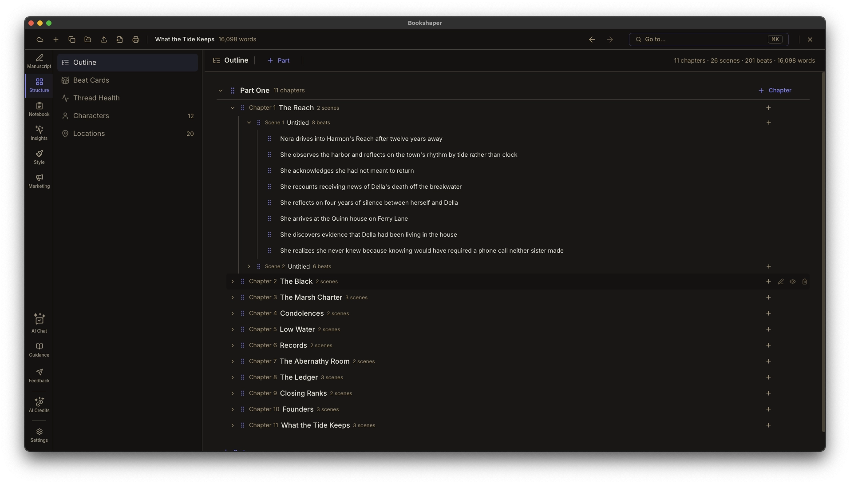The height and width of the screenshot is (484, 850).
Task: Click the Part One drag handle
Action: coord(233,91)
